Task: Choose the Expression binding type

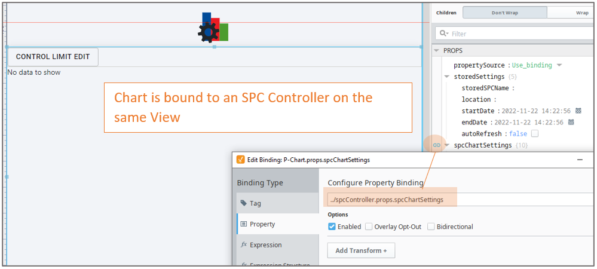Action: [x=265, y=245]
